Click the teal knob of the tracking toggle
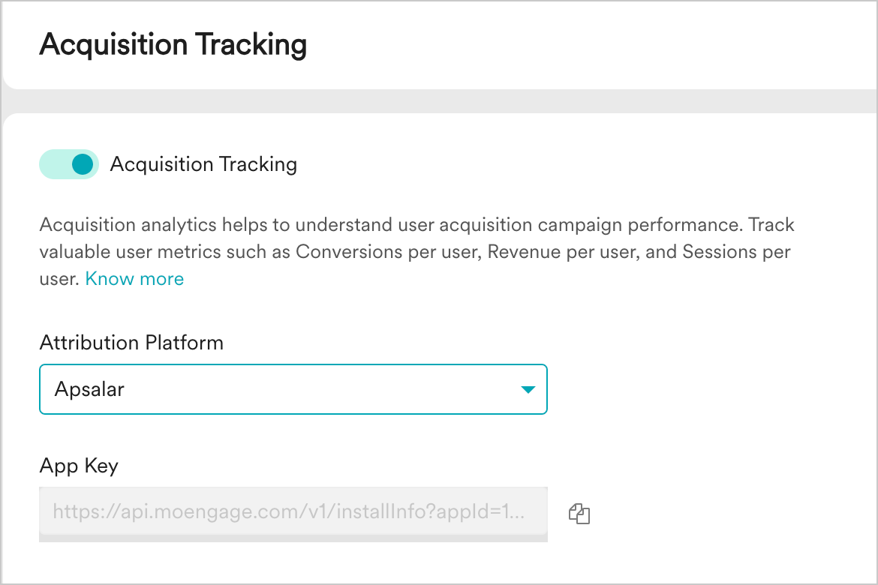The image size is (878, 585). [83, 164]
